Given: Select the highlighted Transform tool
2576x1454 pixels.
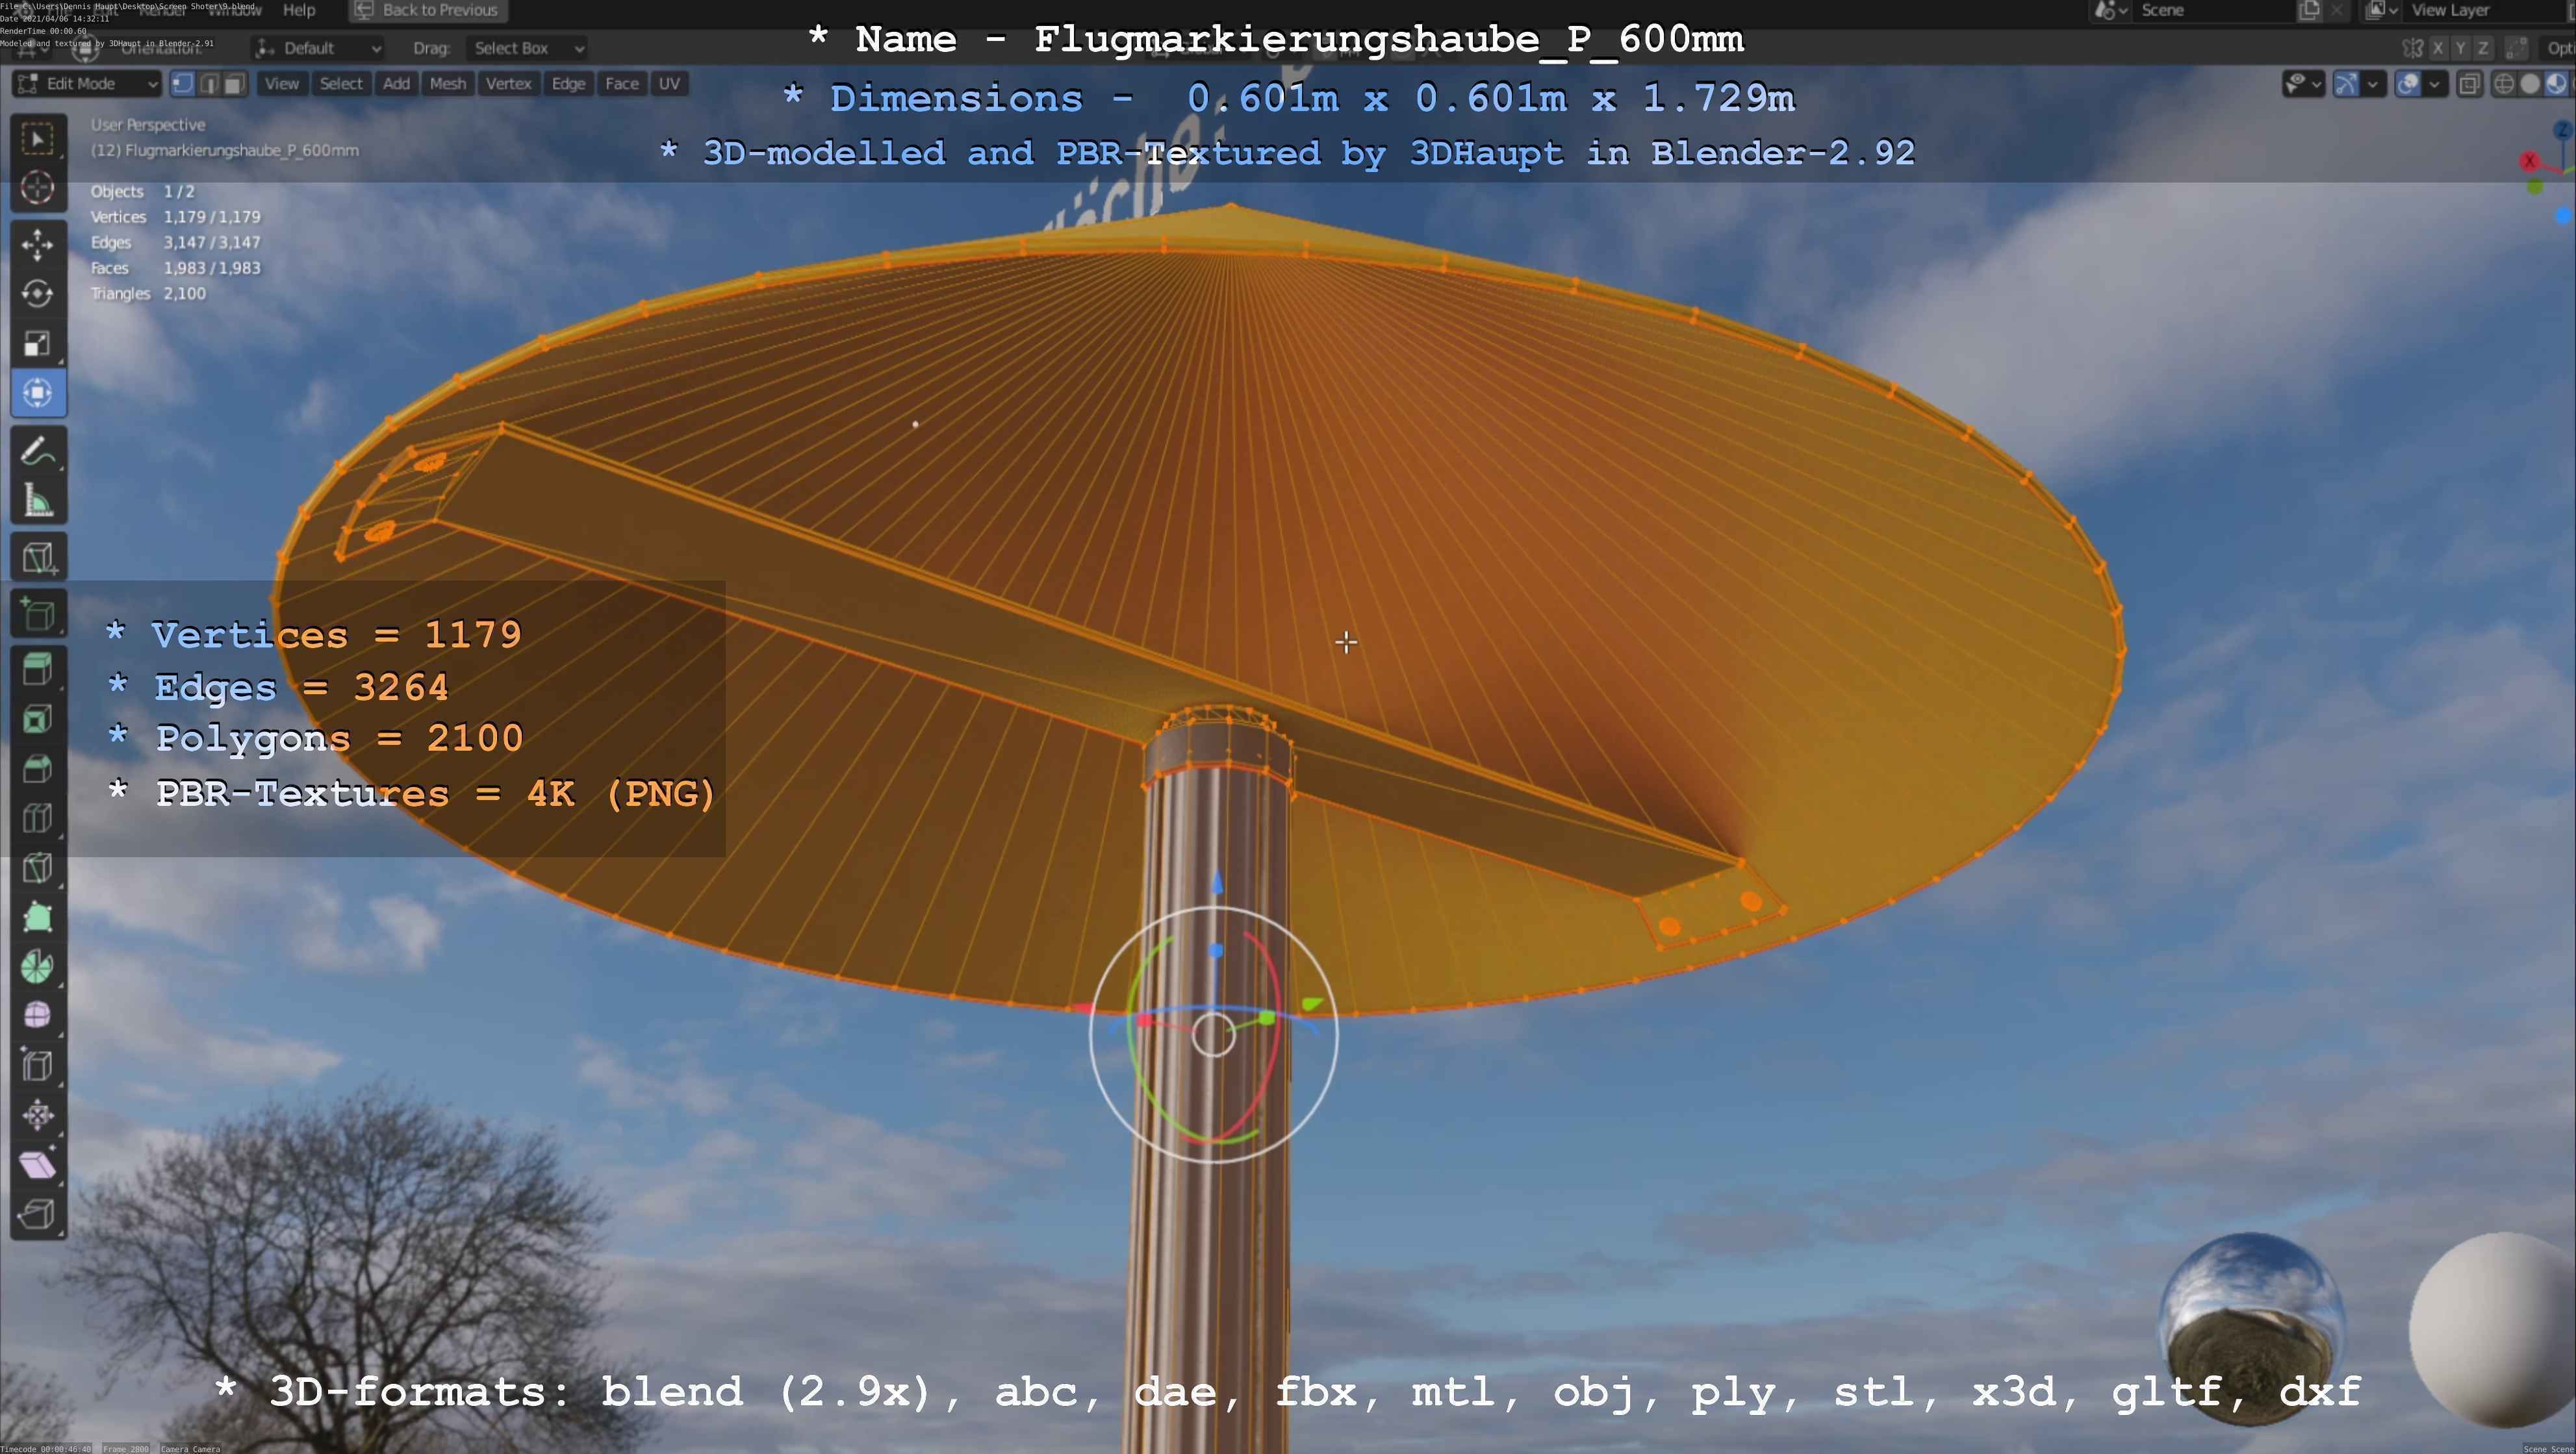Looking at the screenshot, I should tap(38, 393).
